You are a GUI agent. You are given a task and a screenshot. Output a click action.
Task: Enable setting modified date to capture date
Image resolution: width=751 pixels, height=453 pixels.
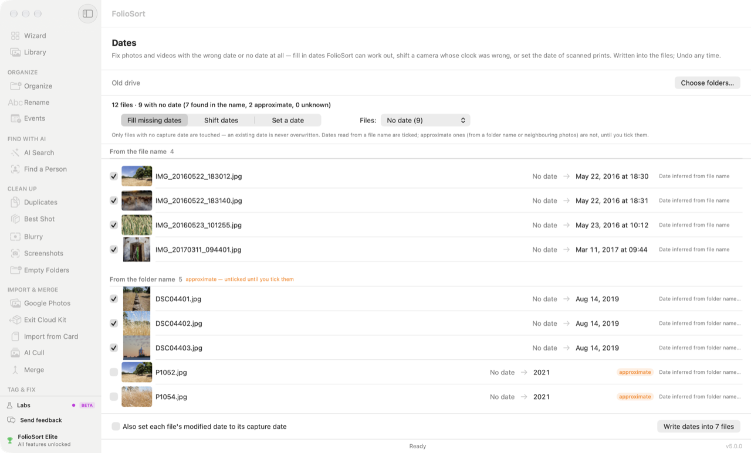click(x=116, y=427)
